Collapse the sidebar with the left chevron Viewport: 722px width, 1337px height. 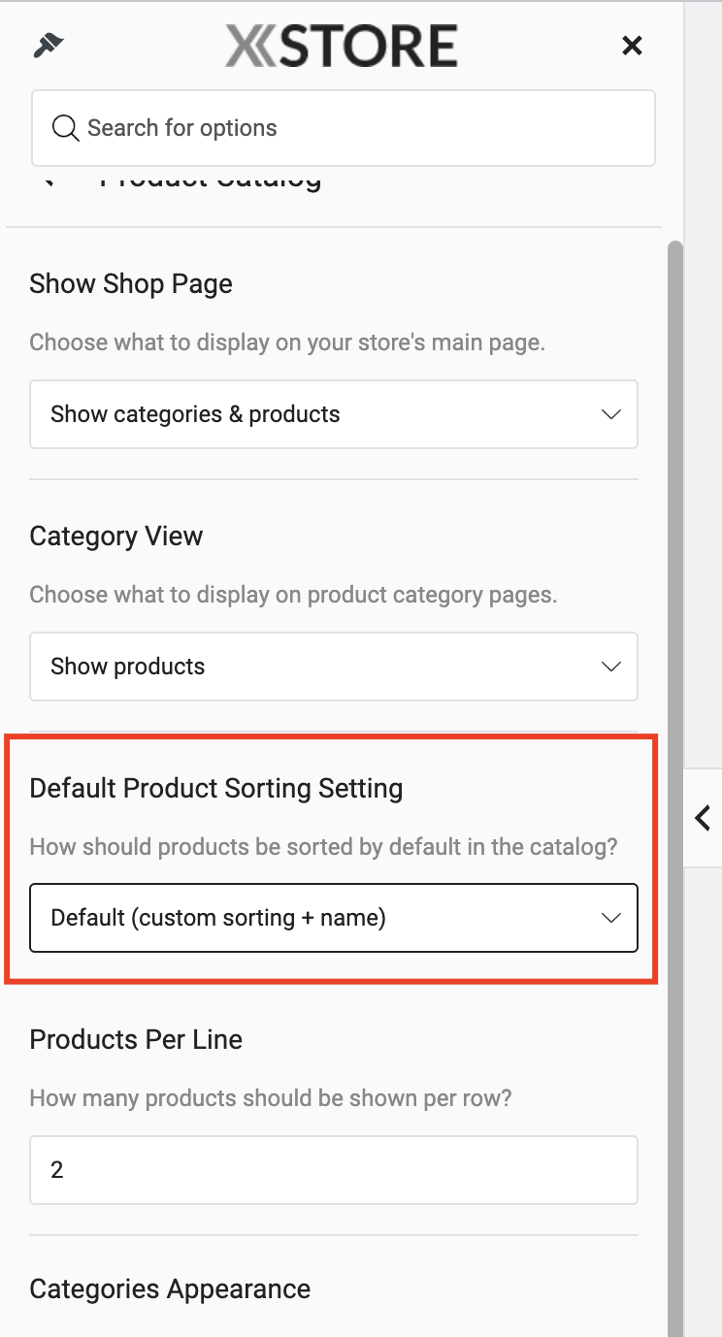pos(703,818)
